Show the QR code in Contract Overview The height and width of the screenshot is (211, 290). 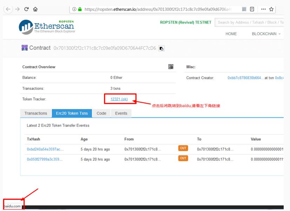171,67
